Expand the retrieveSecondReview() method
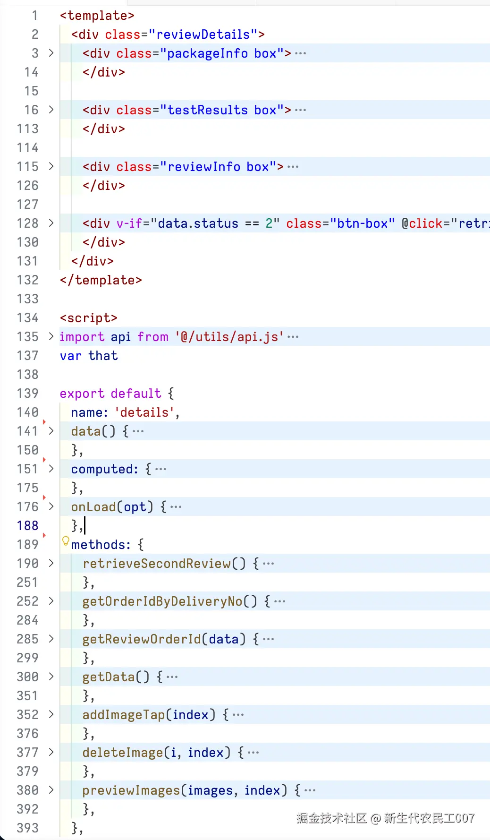The image size is (490, 840). coord(51,563)
